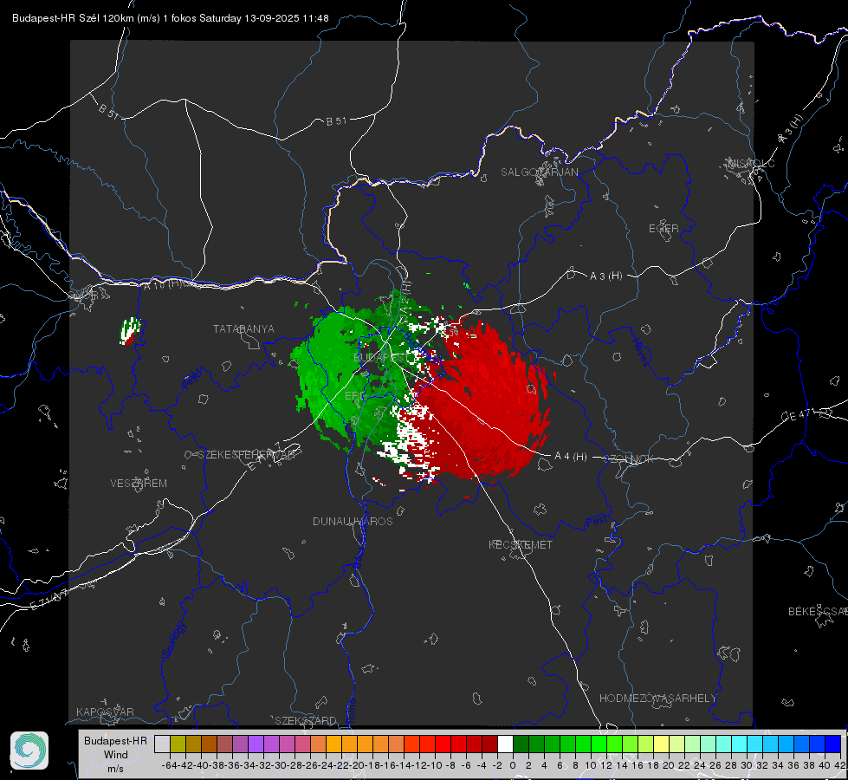
Task: Pick the dark blue swatch at legend's right end
Action: pyautogui.click(x=833, y=744)
